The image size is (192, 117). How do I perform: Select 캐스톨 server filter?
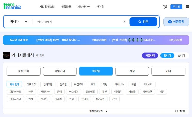tap(132, 92)
